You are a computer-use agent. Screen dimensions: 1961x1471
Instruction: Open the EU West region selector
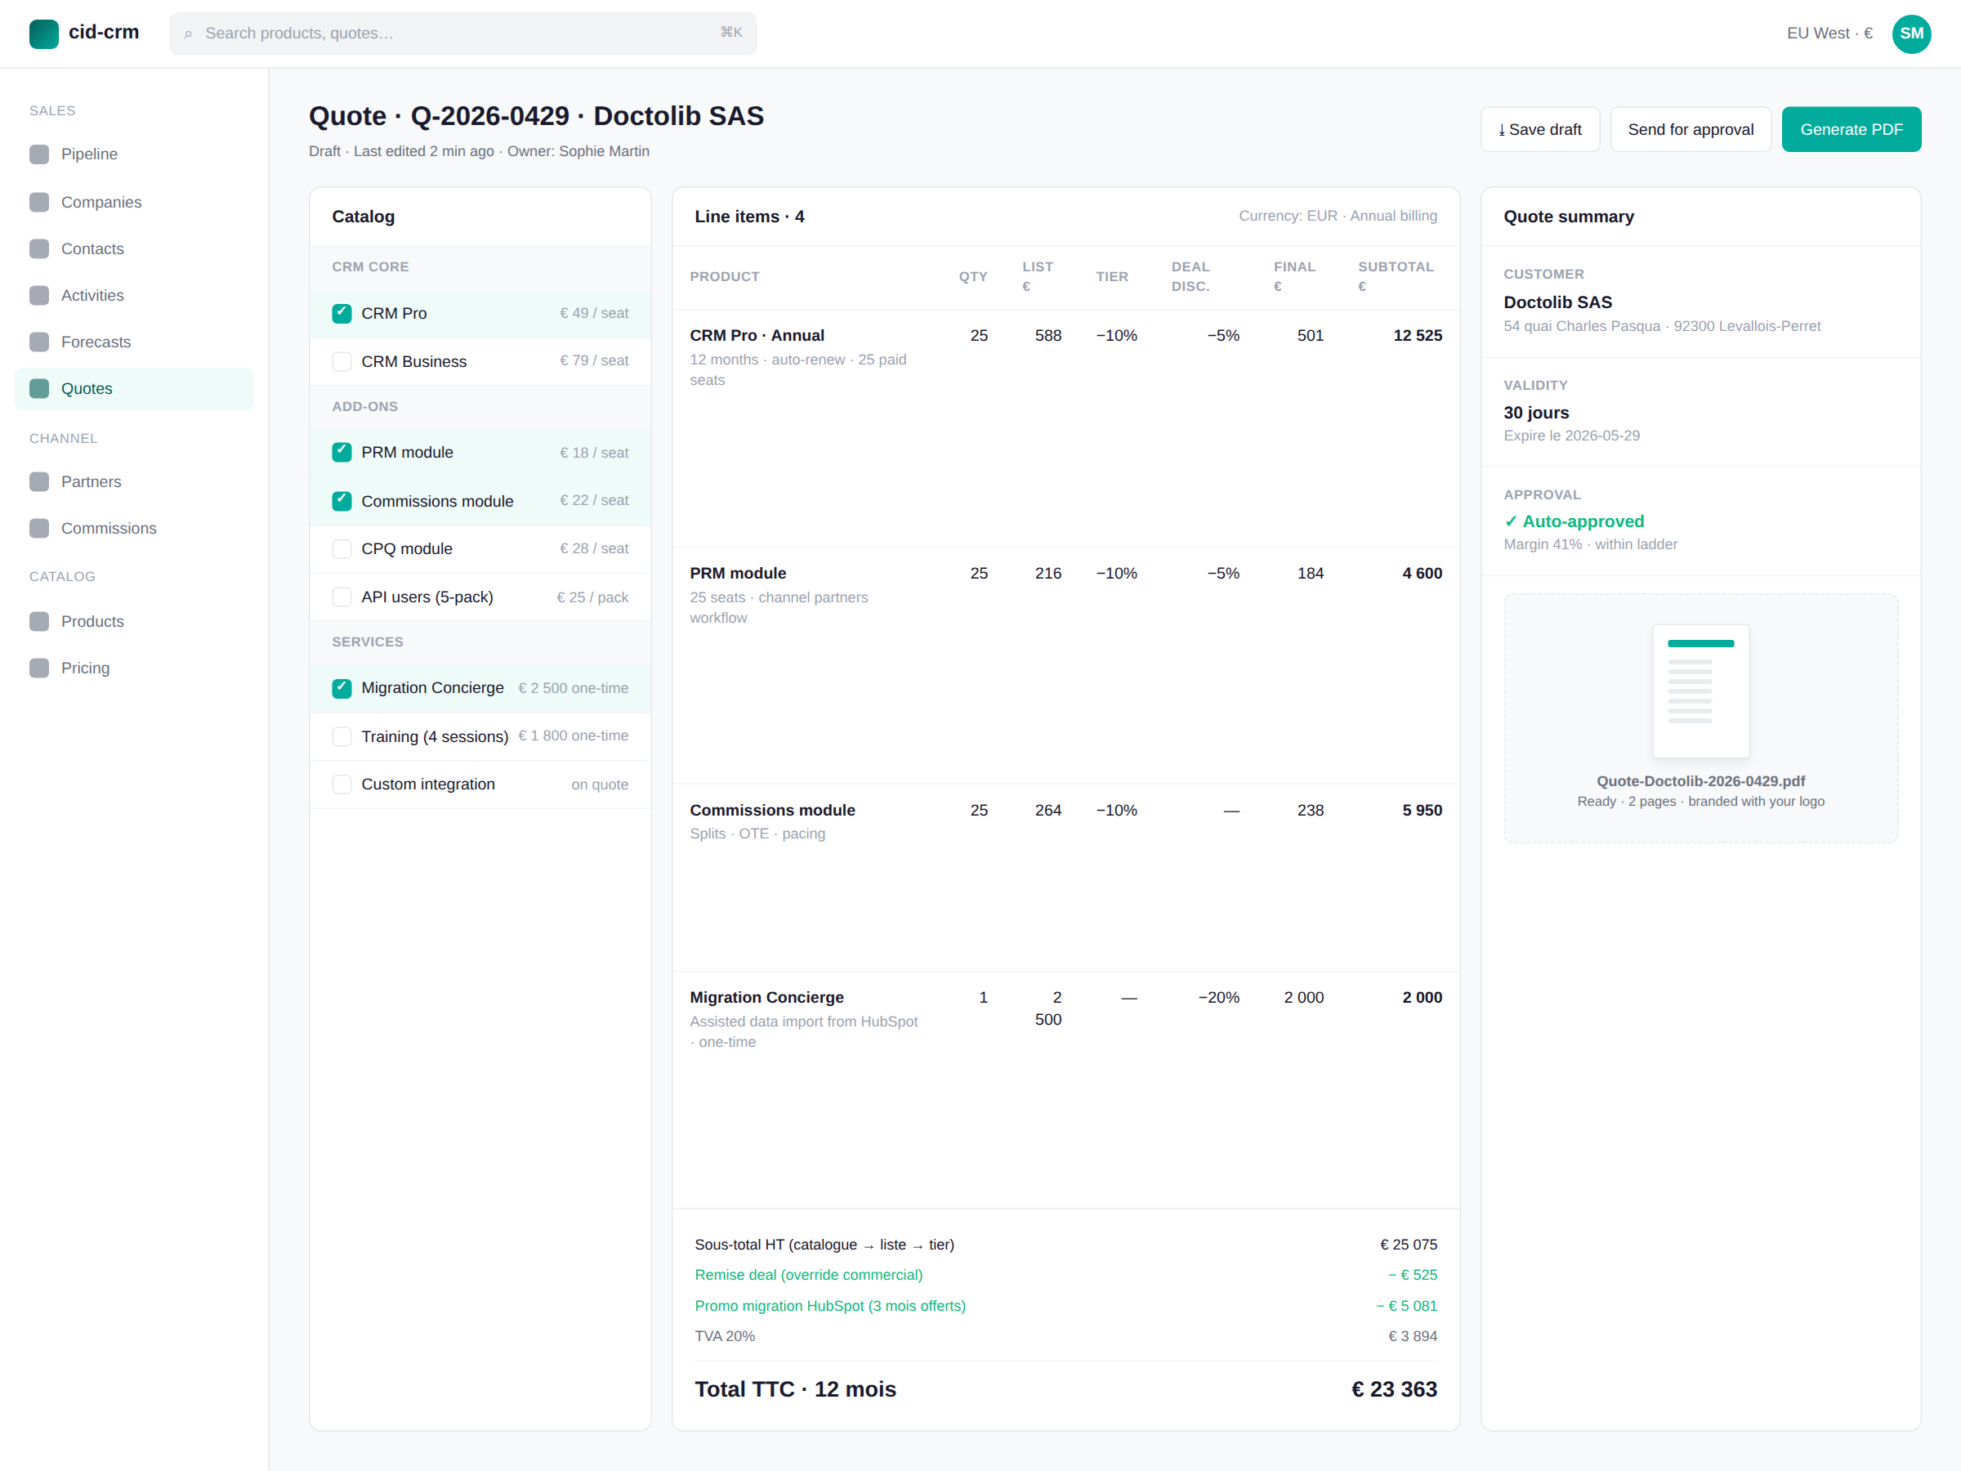(1829, 34)
